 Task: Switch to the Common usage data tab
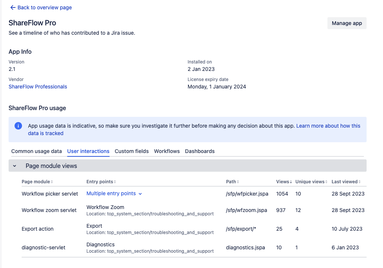36,151
